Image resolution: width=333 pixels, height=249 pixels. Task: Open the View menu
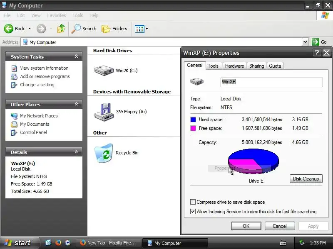(x=36, y=15)
